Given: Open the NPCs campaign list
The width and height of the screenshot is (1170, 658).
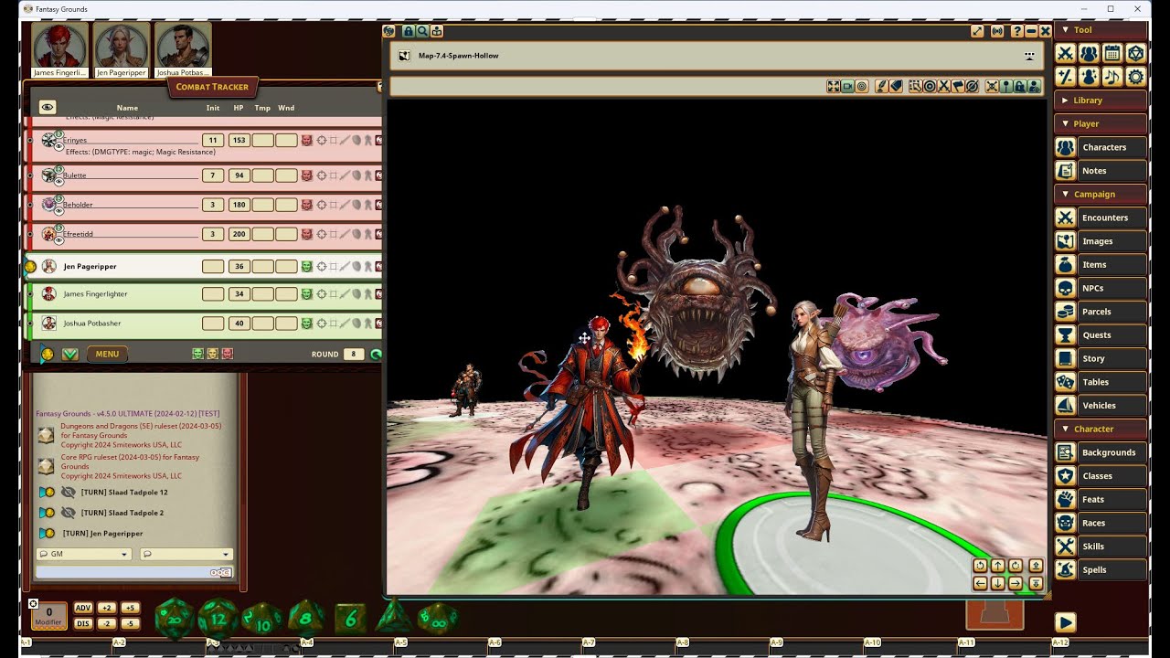Looking at the screenshot, I should [x=1101, y=288].
